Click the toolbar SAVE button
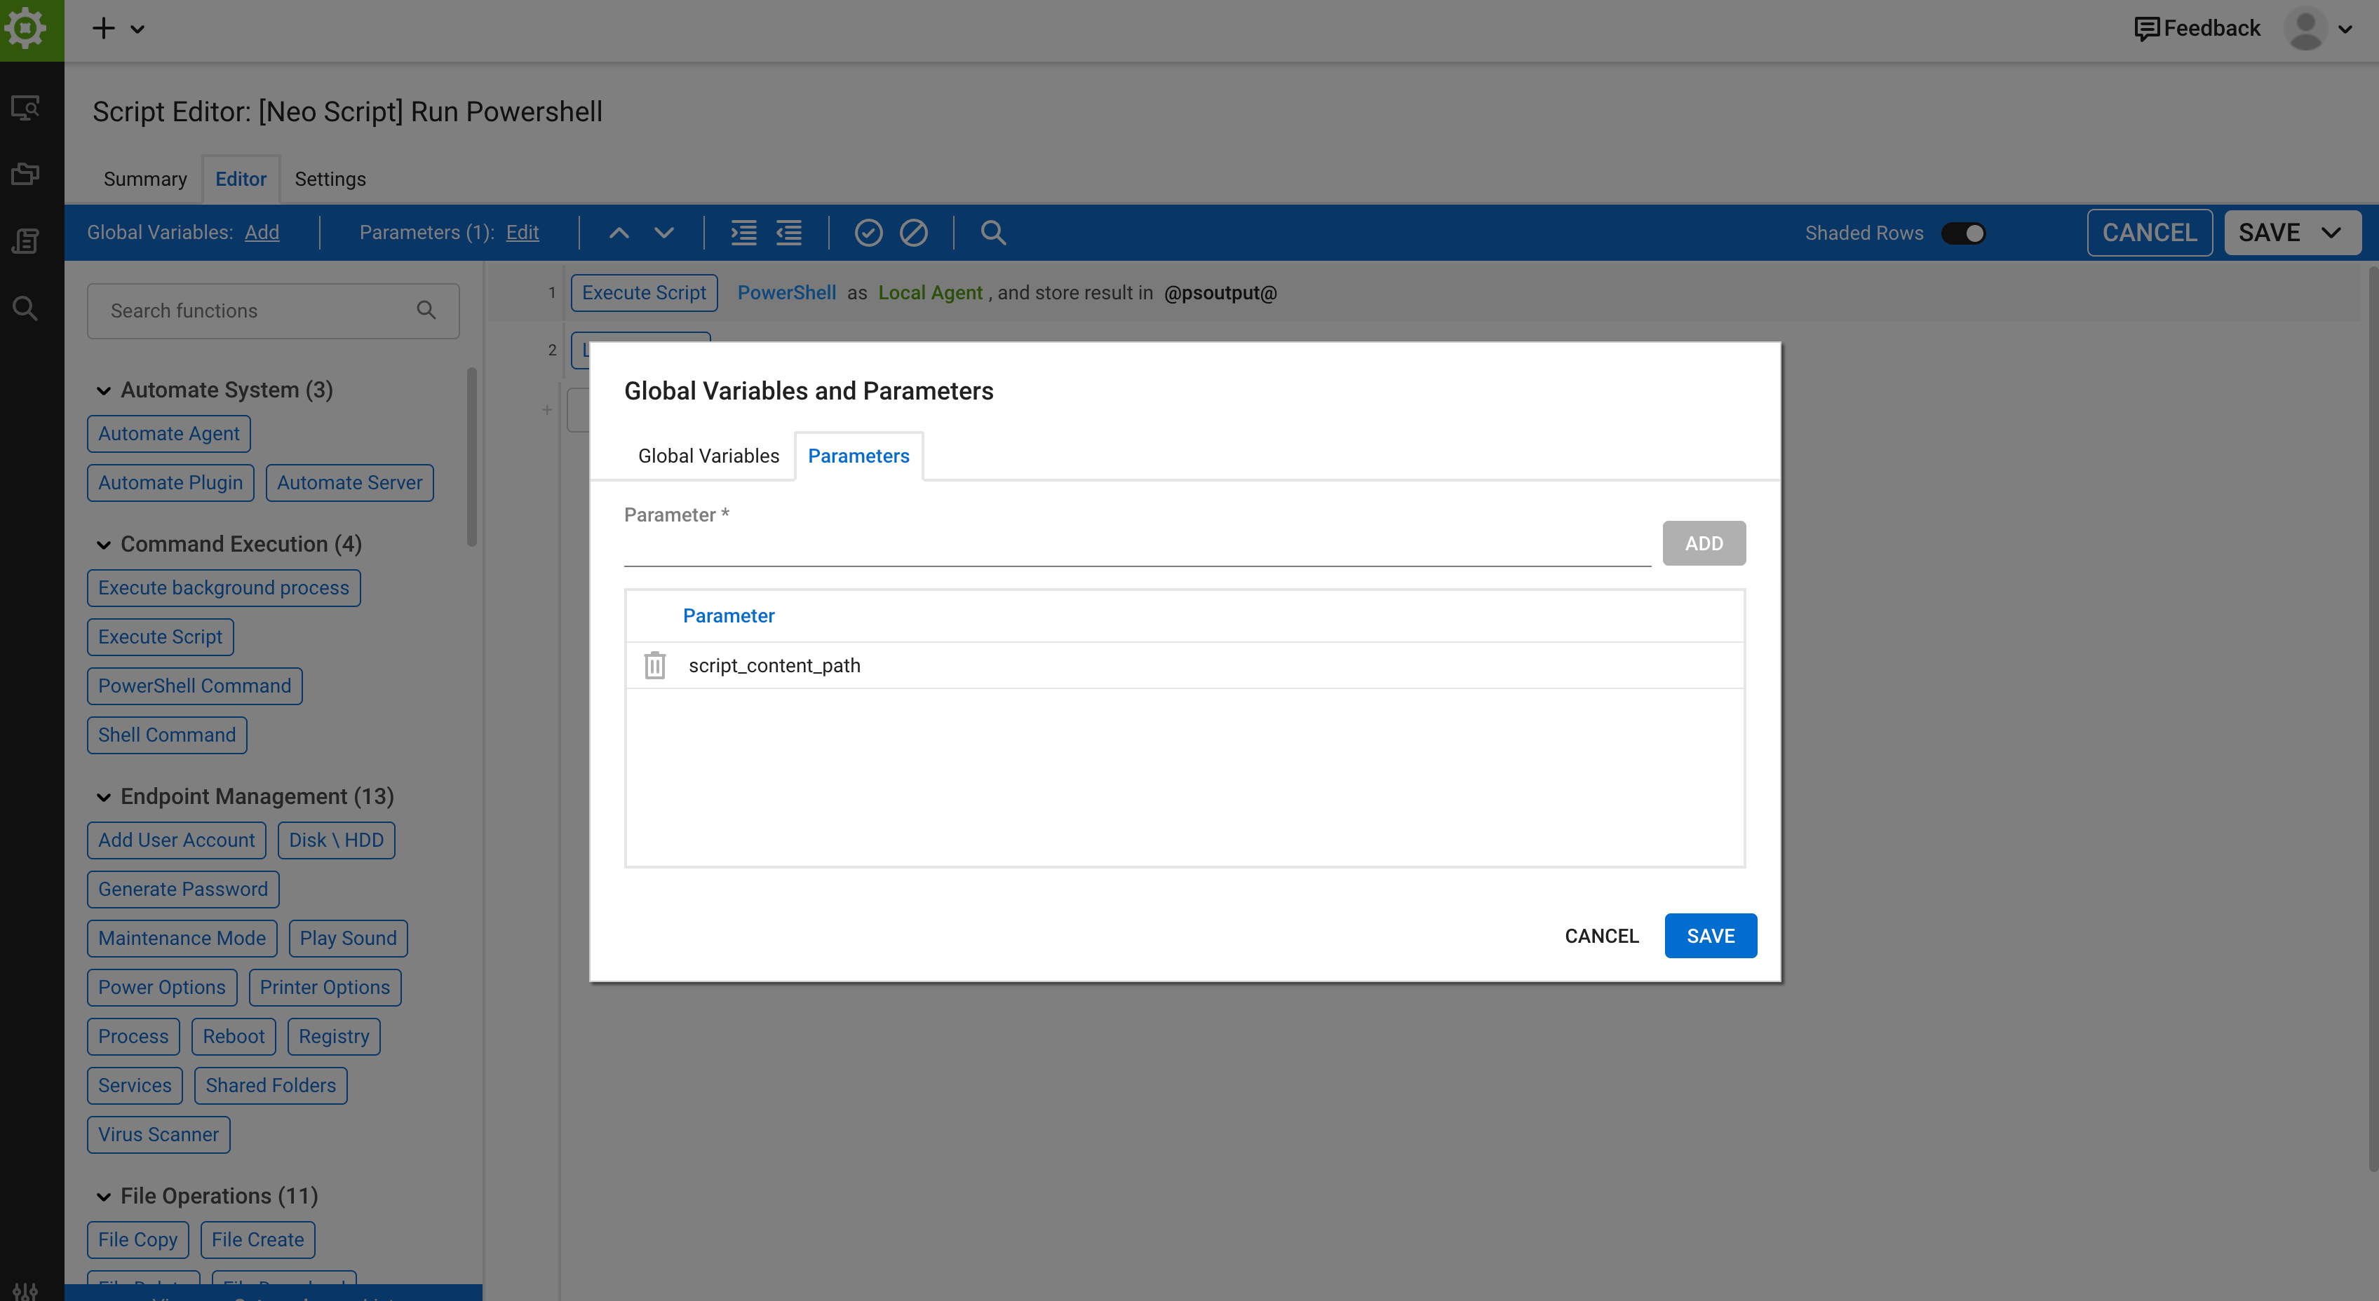Screen dimensions: 2379x1301 click(x=2269, y=233)
